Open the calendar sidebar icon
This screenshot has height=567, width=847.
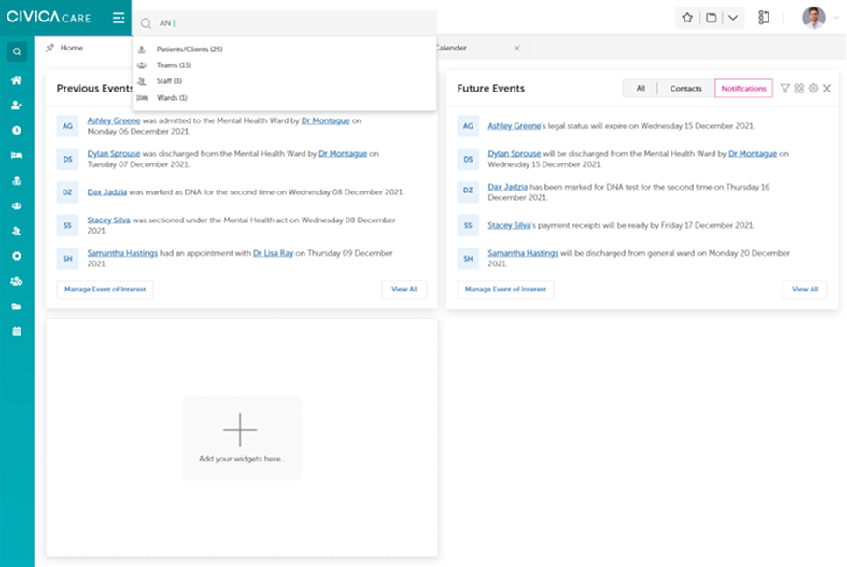17,332
